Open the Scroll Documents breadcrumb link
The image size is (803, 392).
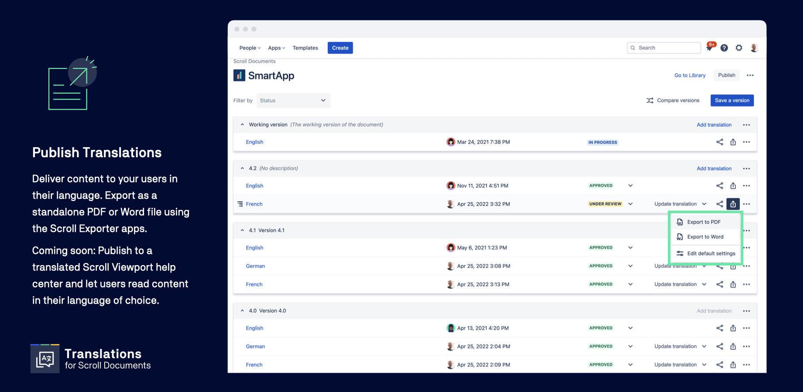coord(254,61)
